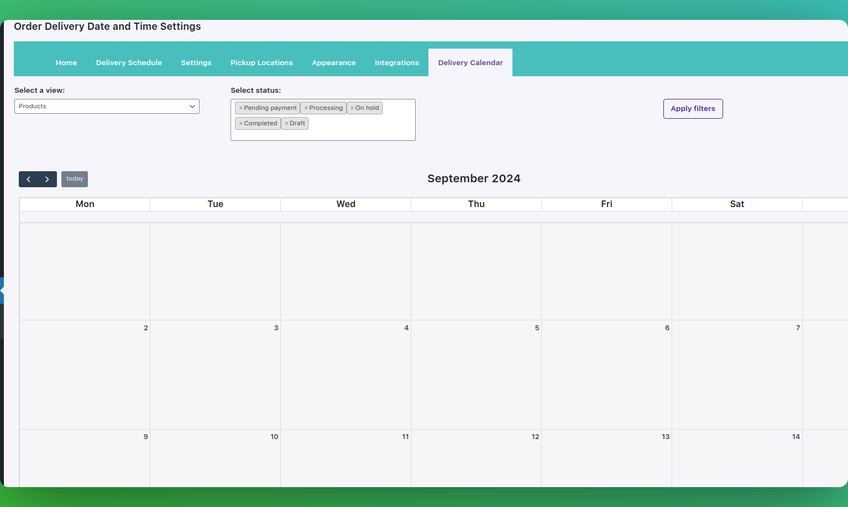Open the Integrations tab
The width and height of the screenshot is (848, 507).
397,63
